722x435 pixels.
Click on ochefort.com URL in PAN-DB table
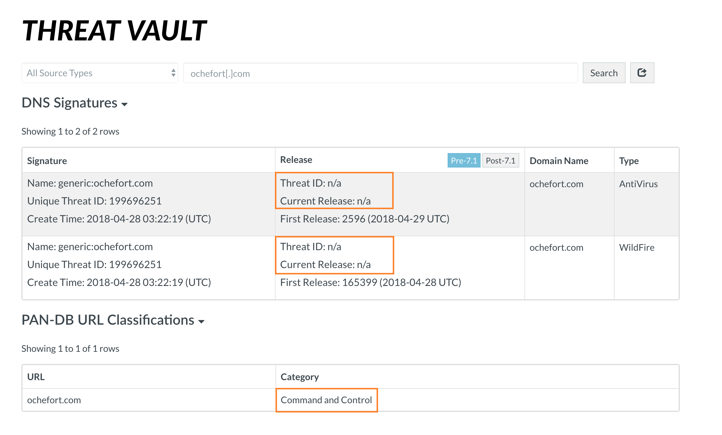[51, 400]
